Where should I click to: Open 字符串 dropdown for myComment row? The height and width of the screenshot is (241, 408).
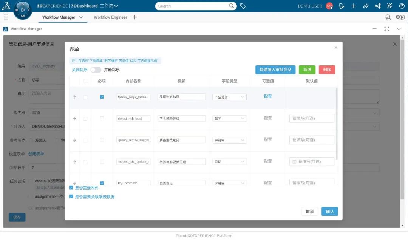(x=229, y=183)
